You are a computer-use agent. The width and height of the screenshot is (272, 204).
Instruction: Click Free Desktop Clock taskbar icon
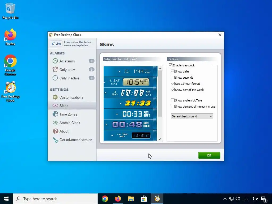(x=157, y=199)
